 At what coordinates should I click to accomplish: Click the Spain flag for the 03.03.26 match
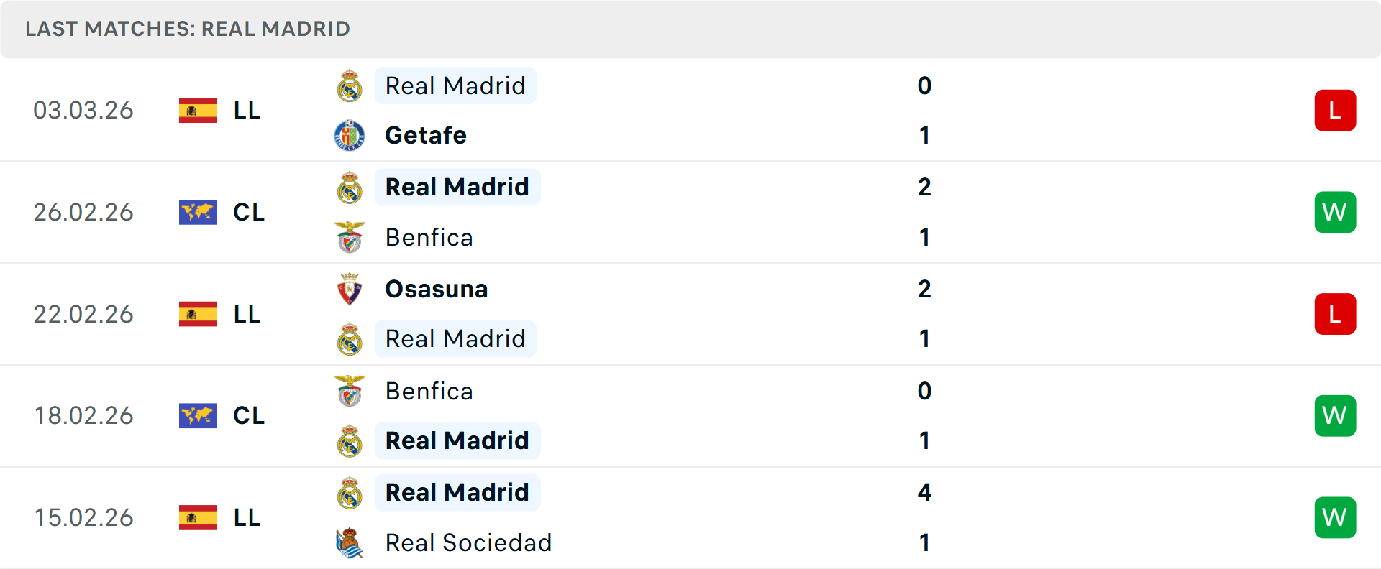[197, 110]
